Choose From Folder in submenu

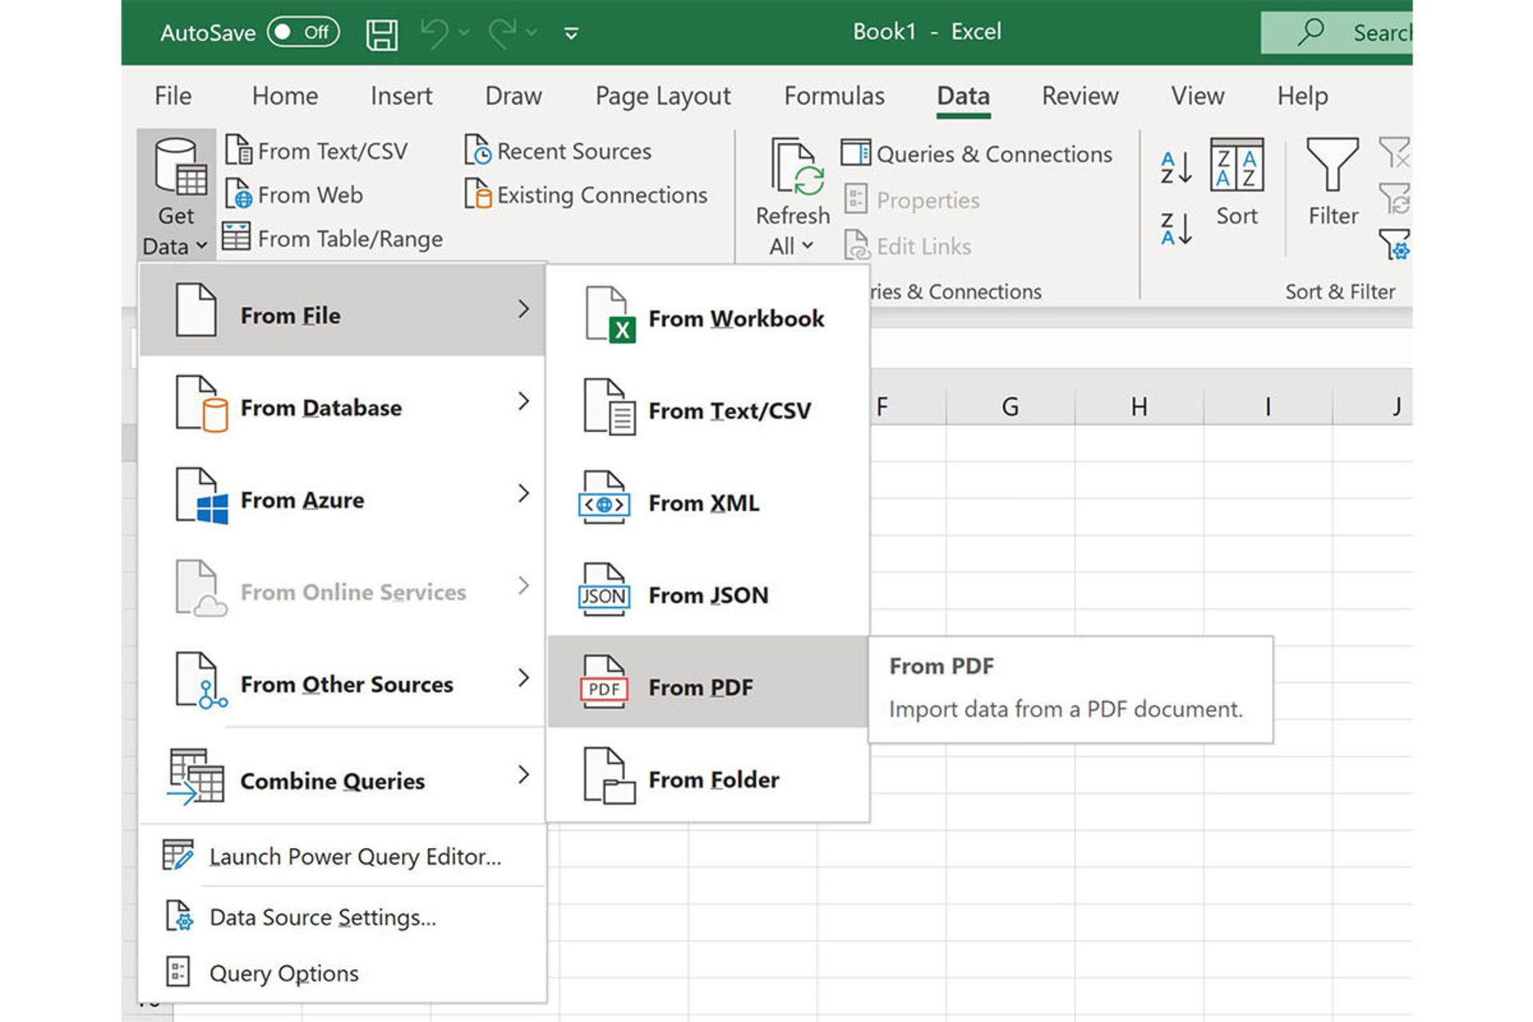pyautogui.click(x=708, y=774)
